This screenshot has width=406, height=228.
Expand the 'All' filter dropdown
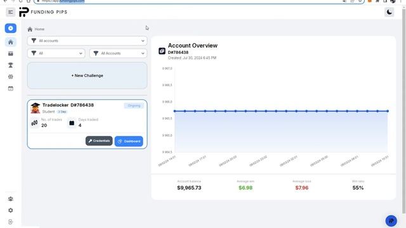click(x=56, y=53)
